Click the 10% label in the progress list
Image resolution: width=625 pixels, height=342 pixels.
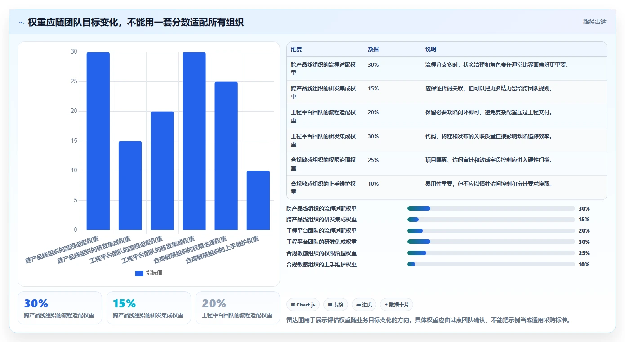584,265
